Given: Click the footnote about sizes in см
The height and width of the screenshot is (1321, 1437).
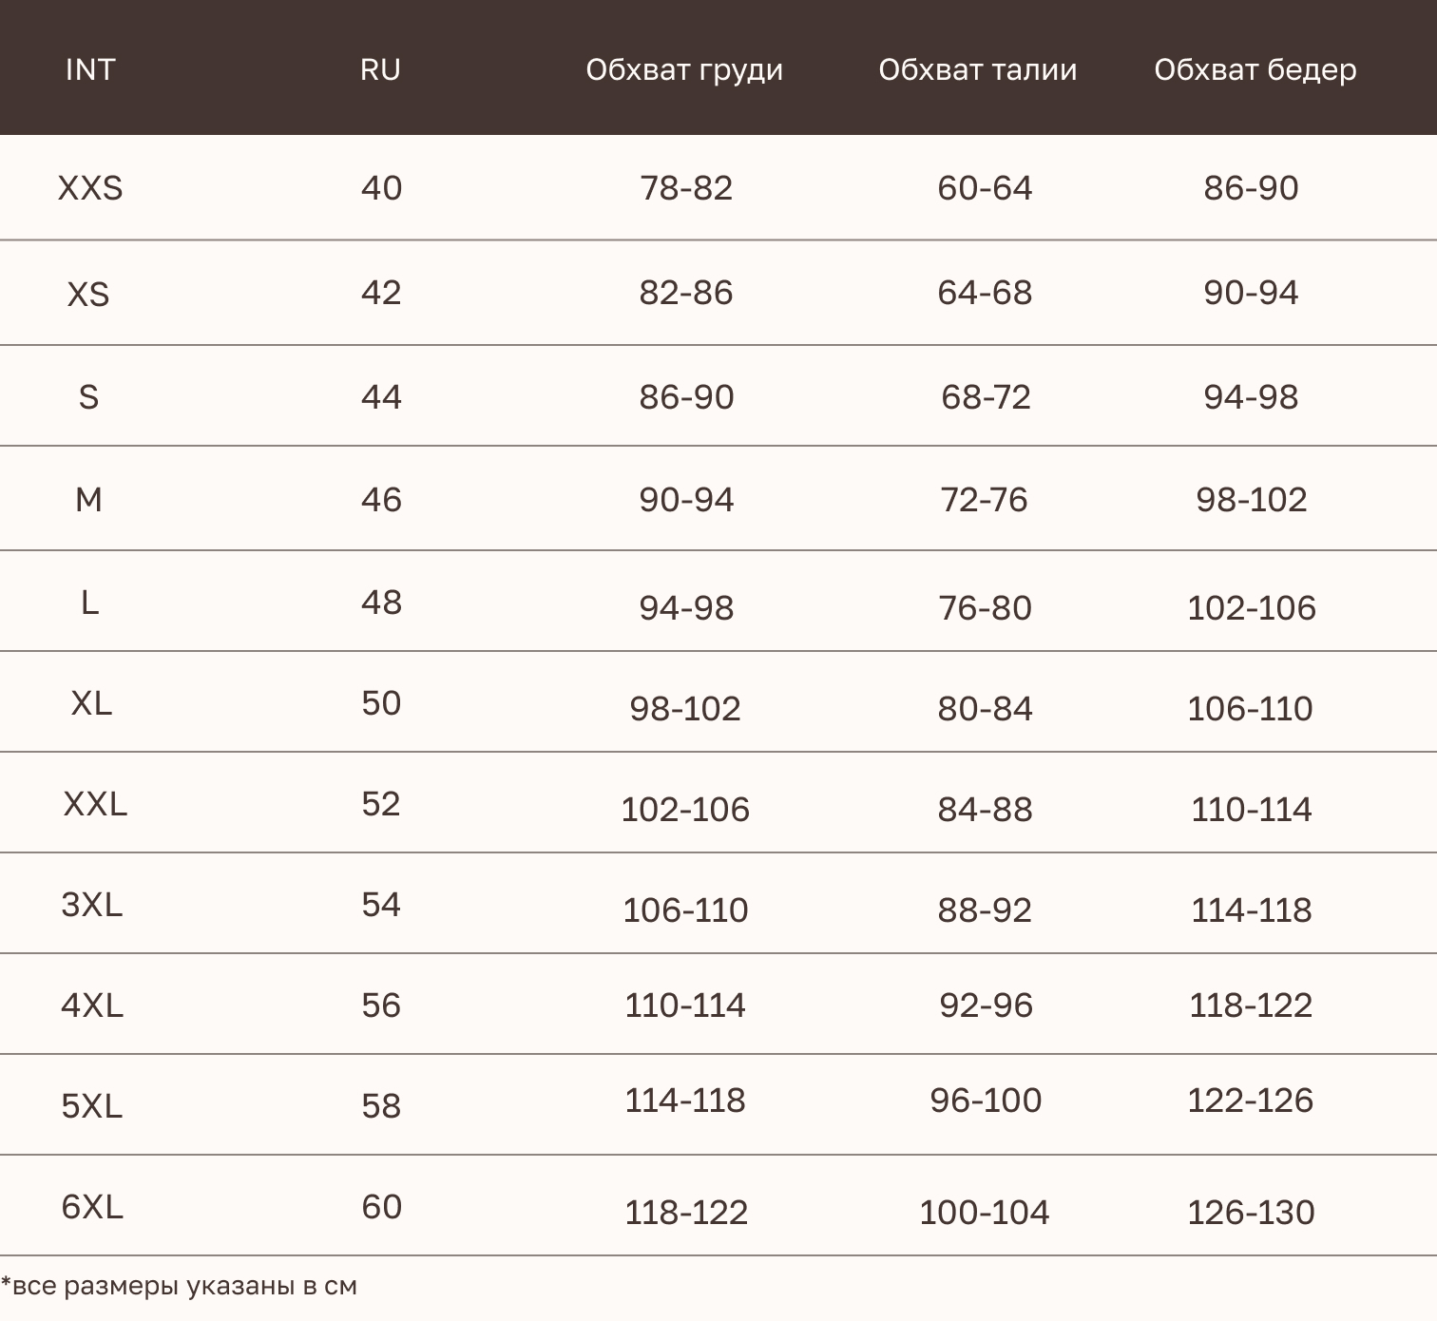Looking at the screenshot, I should (x=180, y=1286).
